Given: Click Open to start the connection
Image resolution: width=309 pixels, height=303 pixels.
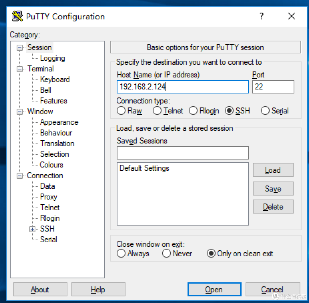Looking at the screenshot, I should 214,290.
